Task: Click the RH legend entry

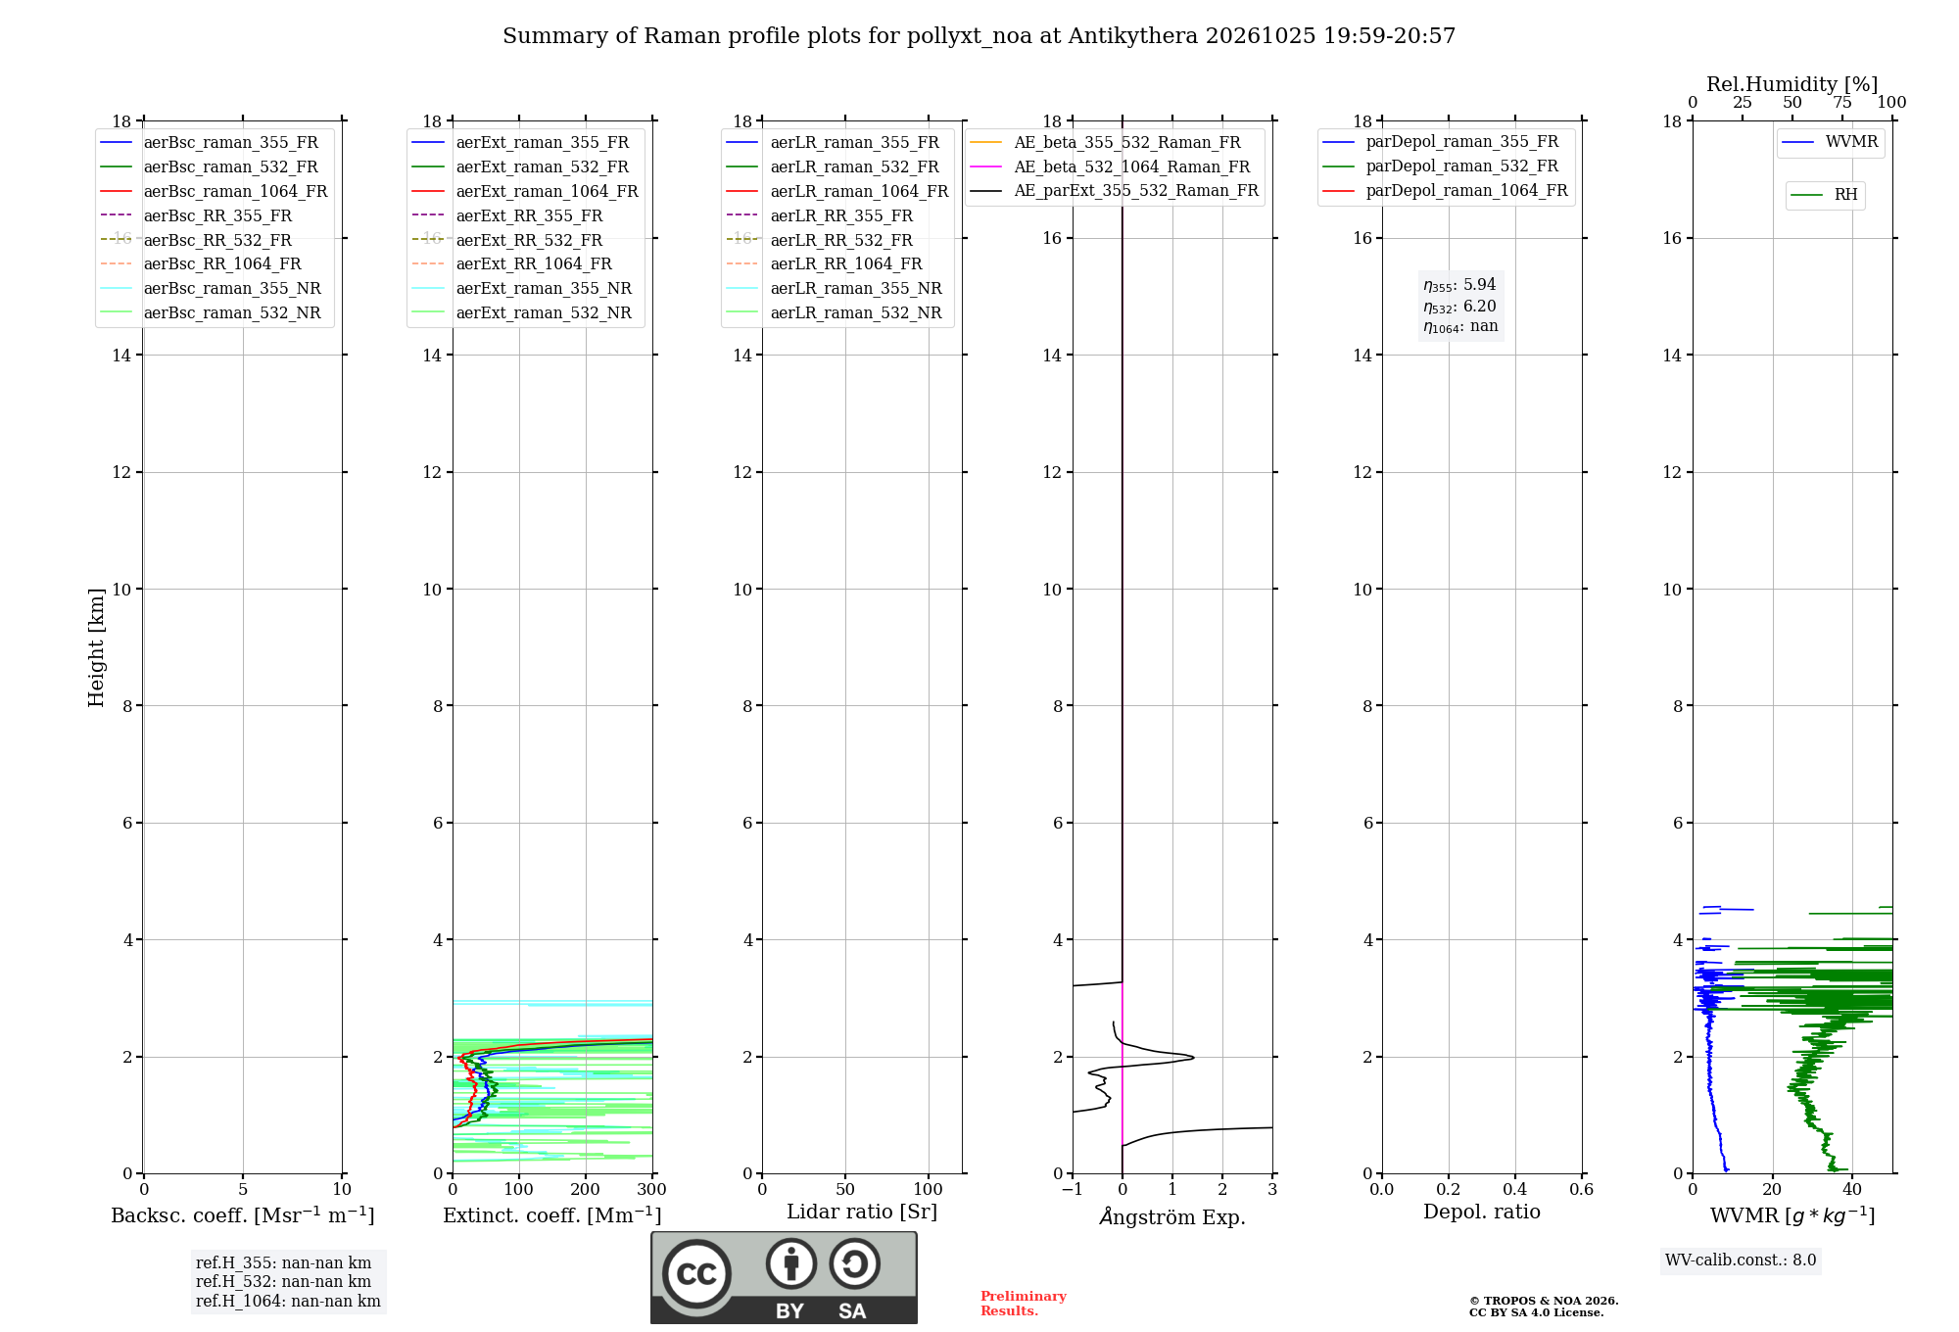Action: click(1825, 195)
